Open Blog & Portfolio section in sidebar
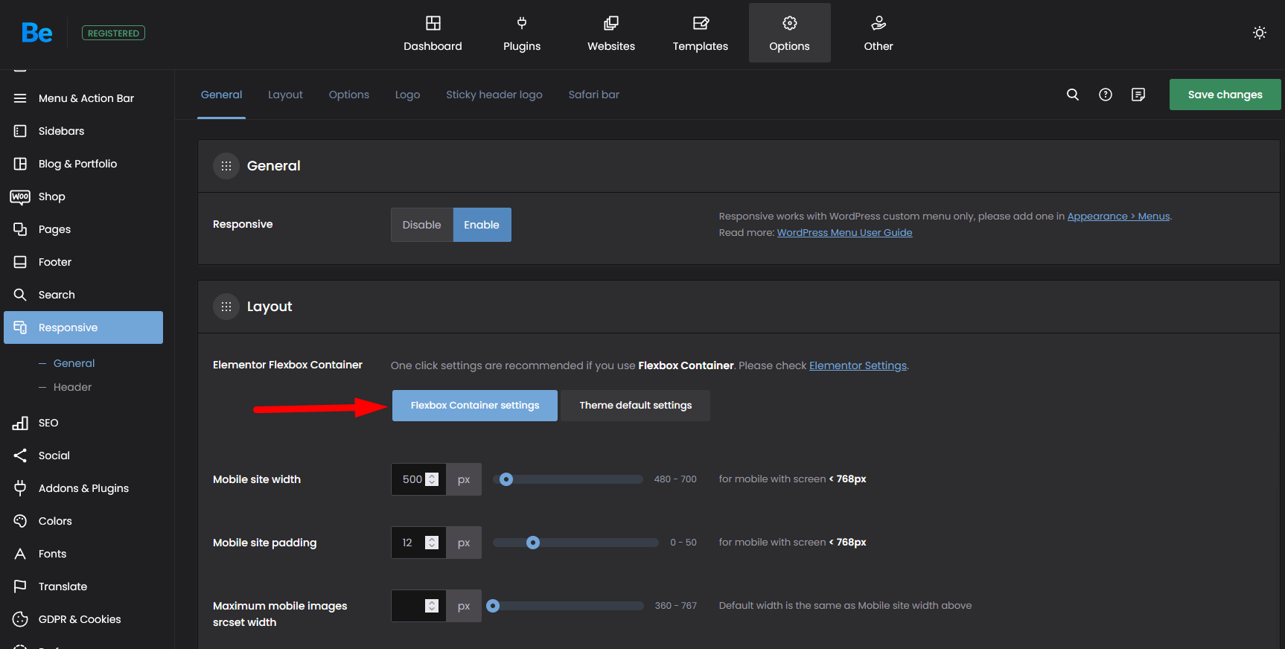Screen dimensions: 1285x649 pyautogui.click(x=83, y=164)
